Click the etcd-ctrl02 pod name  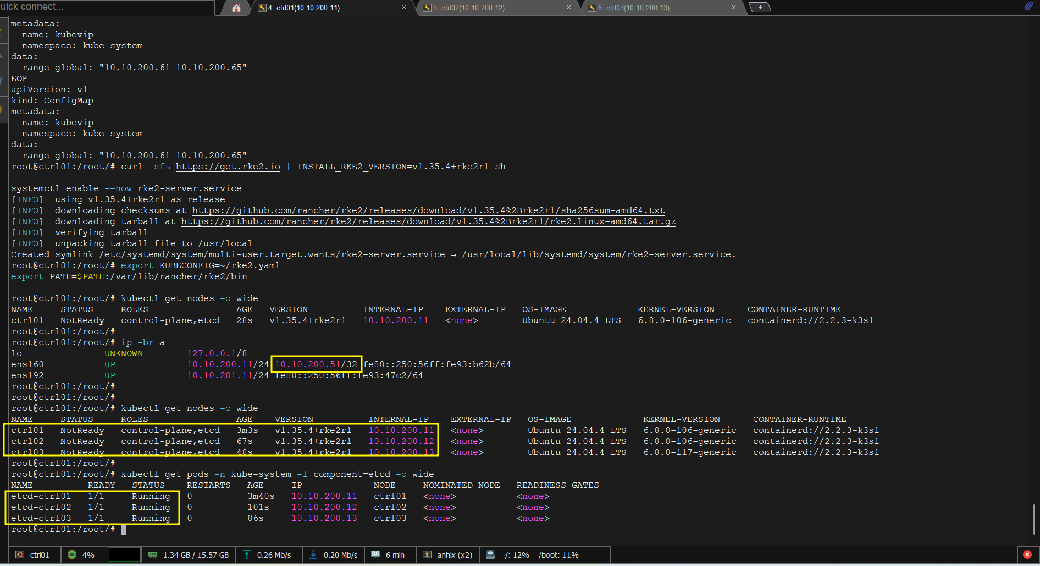tap(41, 507)
